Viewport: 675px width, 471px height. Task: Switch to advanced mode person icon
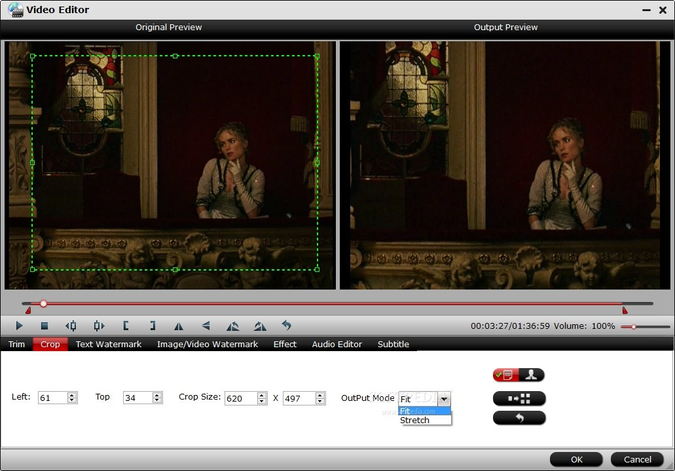pyautogui.click(x=531, y=375)
